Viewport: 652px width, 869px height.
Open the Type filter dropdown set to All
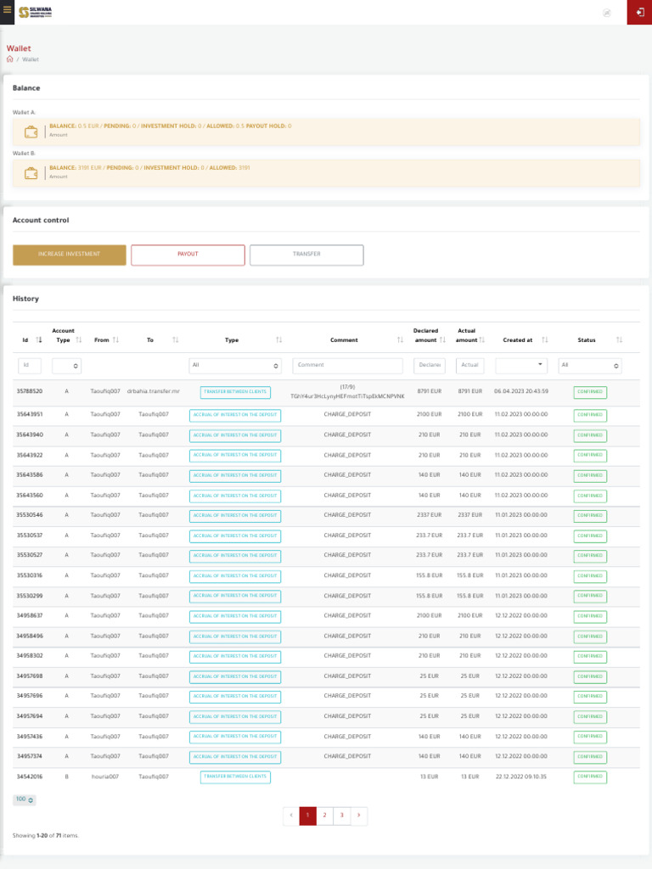[235, 366]
